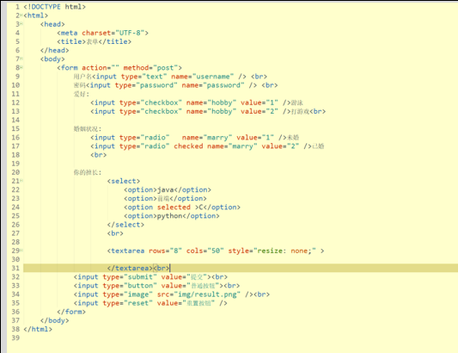
Task: Click the charset="UTF-8" attribute in the meta tag
Action: pos(113,33)
